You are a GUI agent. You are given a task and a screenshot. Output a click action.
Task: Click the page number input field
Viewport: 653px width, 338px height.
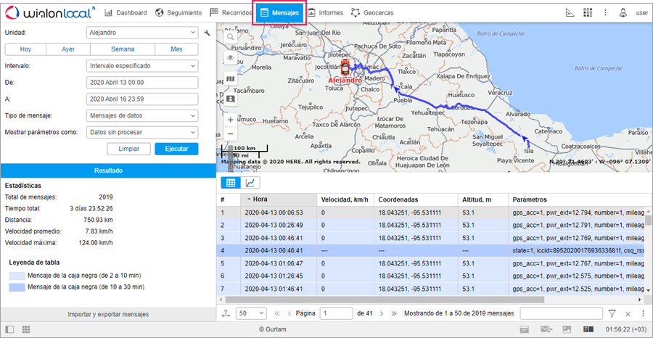(336, 313)
